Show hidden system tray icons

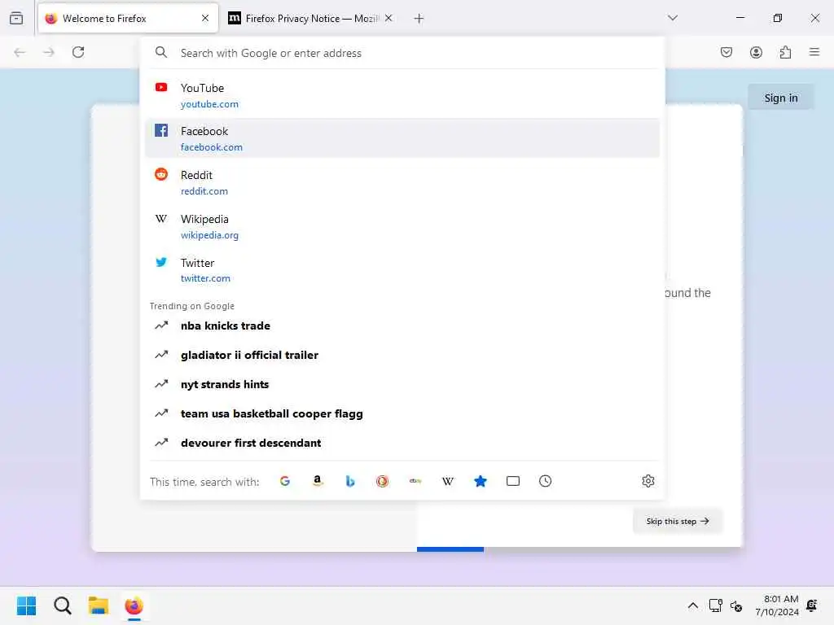point(692,605)
